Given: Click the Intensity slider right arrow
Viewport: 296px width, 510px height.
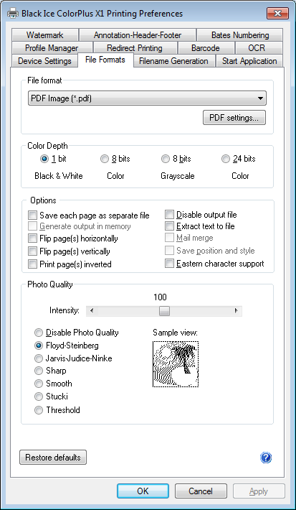Looking at the screenshot, I should [237, 310].
